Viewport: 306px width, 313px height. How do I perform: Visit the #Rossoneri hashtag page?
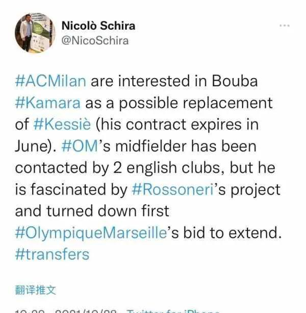(173, 189)
